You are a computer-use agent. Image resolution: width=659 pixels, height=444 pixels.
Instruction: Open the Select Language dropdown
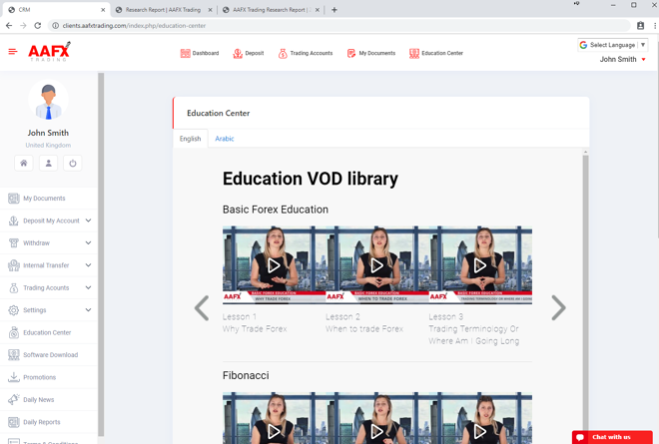click(x=612, y=45)
